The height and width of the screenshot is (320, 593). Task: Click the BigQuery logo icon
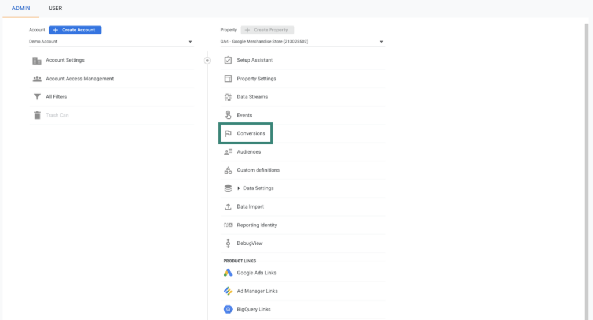[228, 310]
